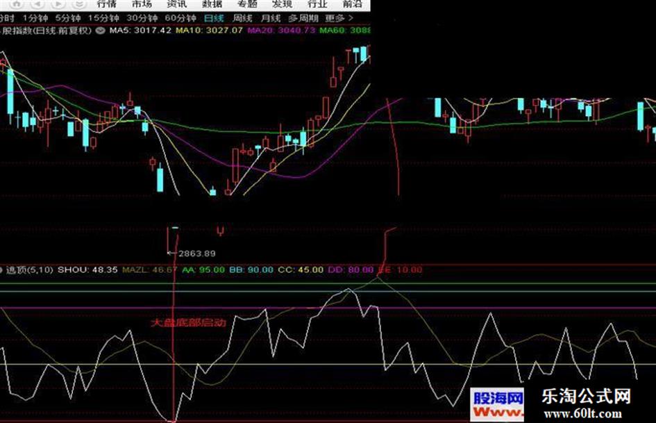Image resolution: width=656 pixels, height=423 pixels.
Task: Open the 行情 menu
Action: (107, 3)
